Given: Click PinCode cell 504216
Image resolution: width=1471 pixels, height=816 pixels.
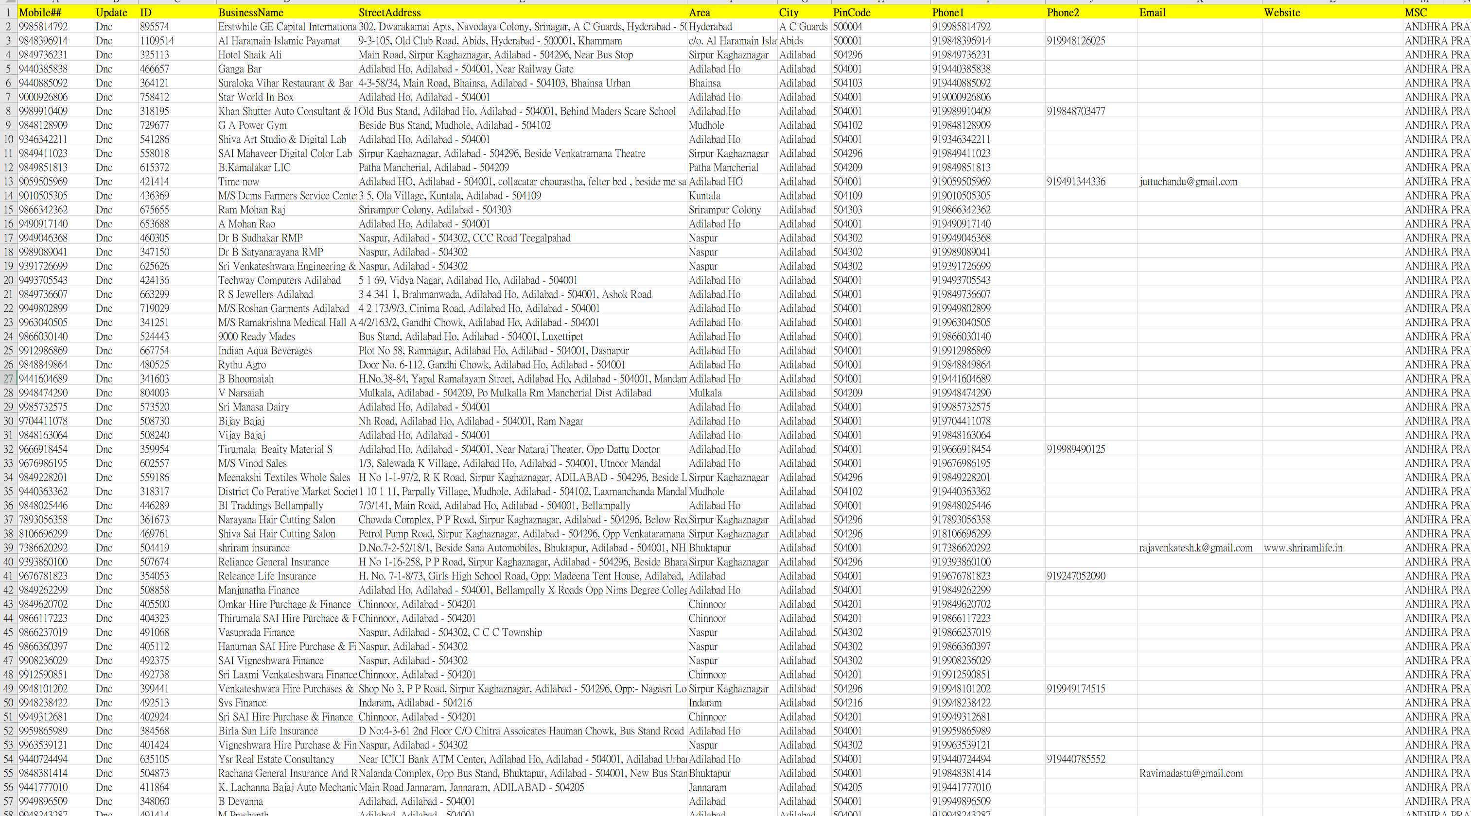Looking at the screenshot, I should (880, 703).
